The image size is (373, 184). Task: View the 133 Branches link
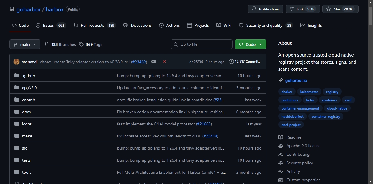click(x=60, y=44)
